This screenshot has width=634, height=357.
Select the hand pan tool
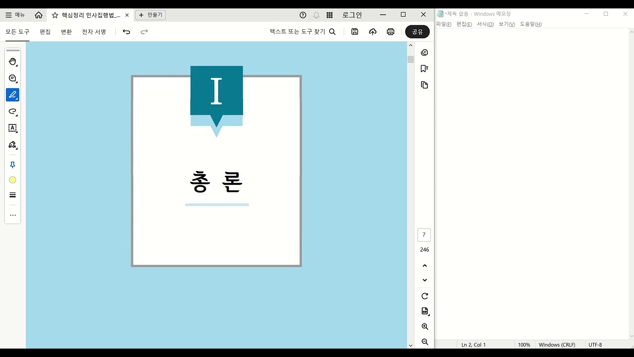[13, 61]
